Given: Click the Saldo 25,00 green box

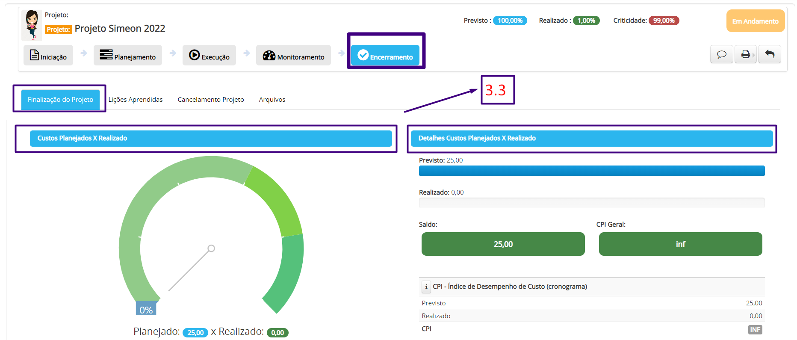Looking at the screenshot, I should [503, 244].
